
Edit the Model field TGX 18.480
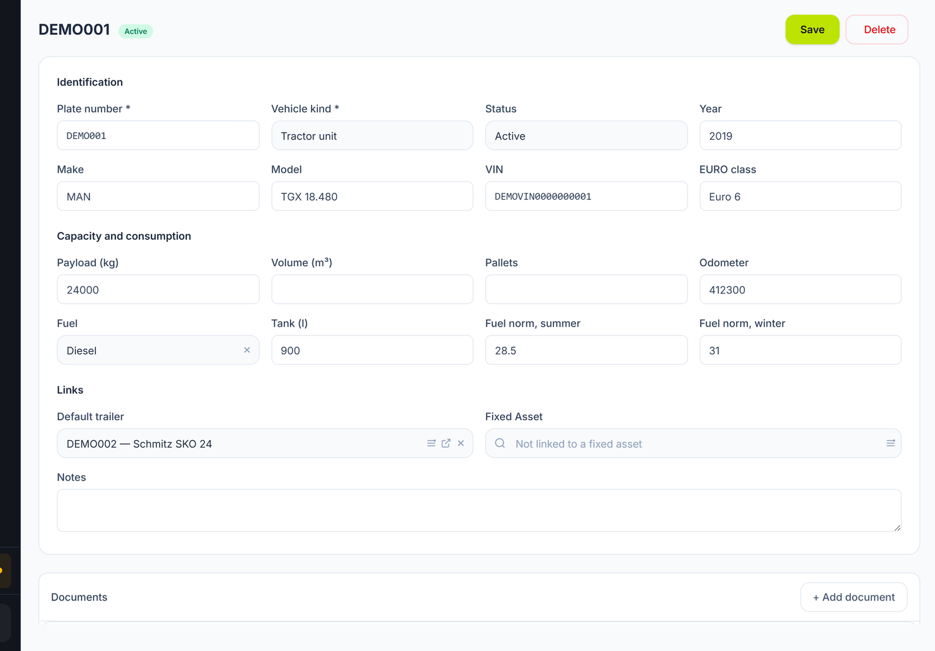[x=372, y=196]
